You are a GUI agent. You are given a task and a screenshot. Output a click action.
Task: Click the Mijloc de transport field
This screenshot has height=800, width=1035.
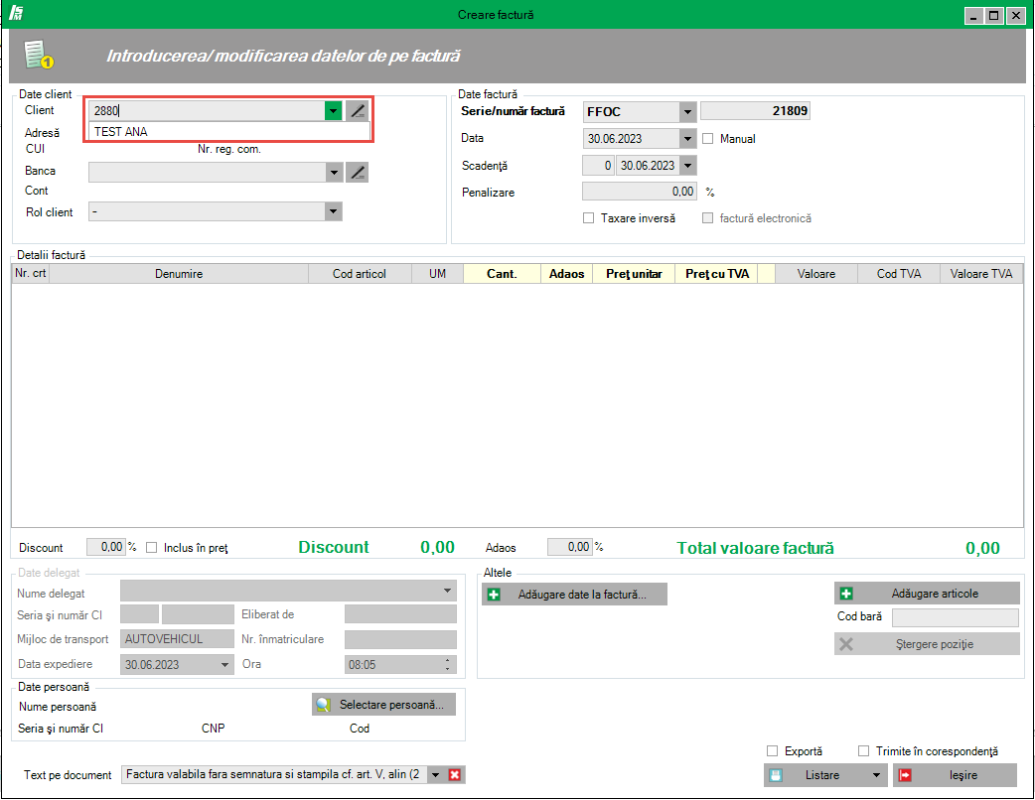point(177,639)
